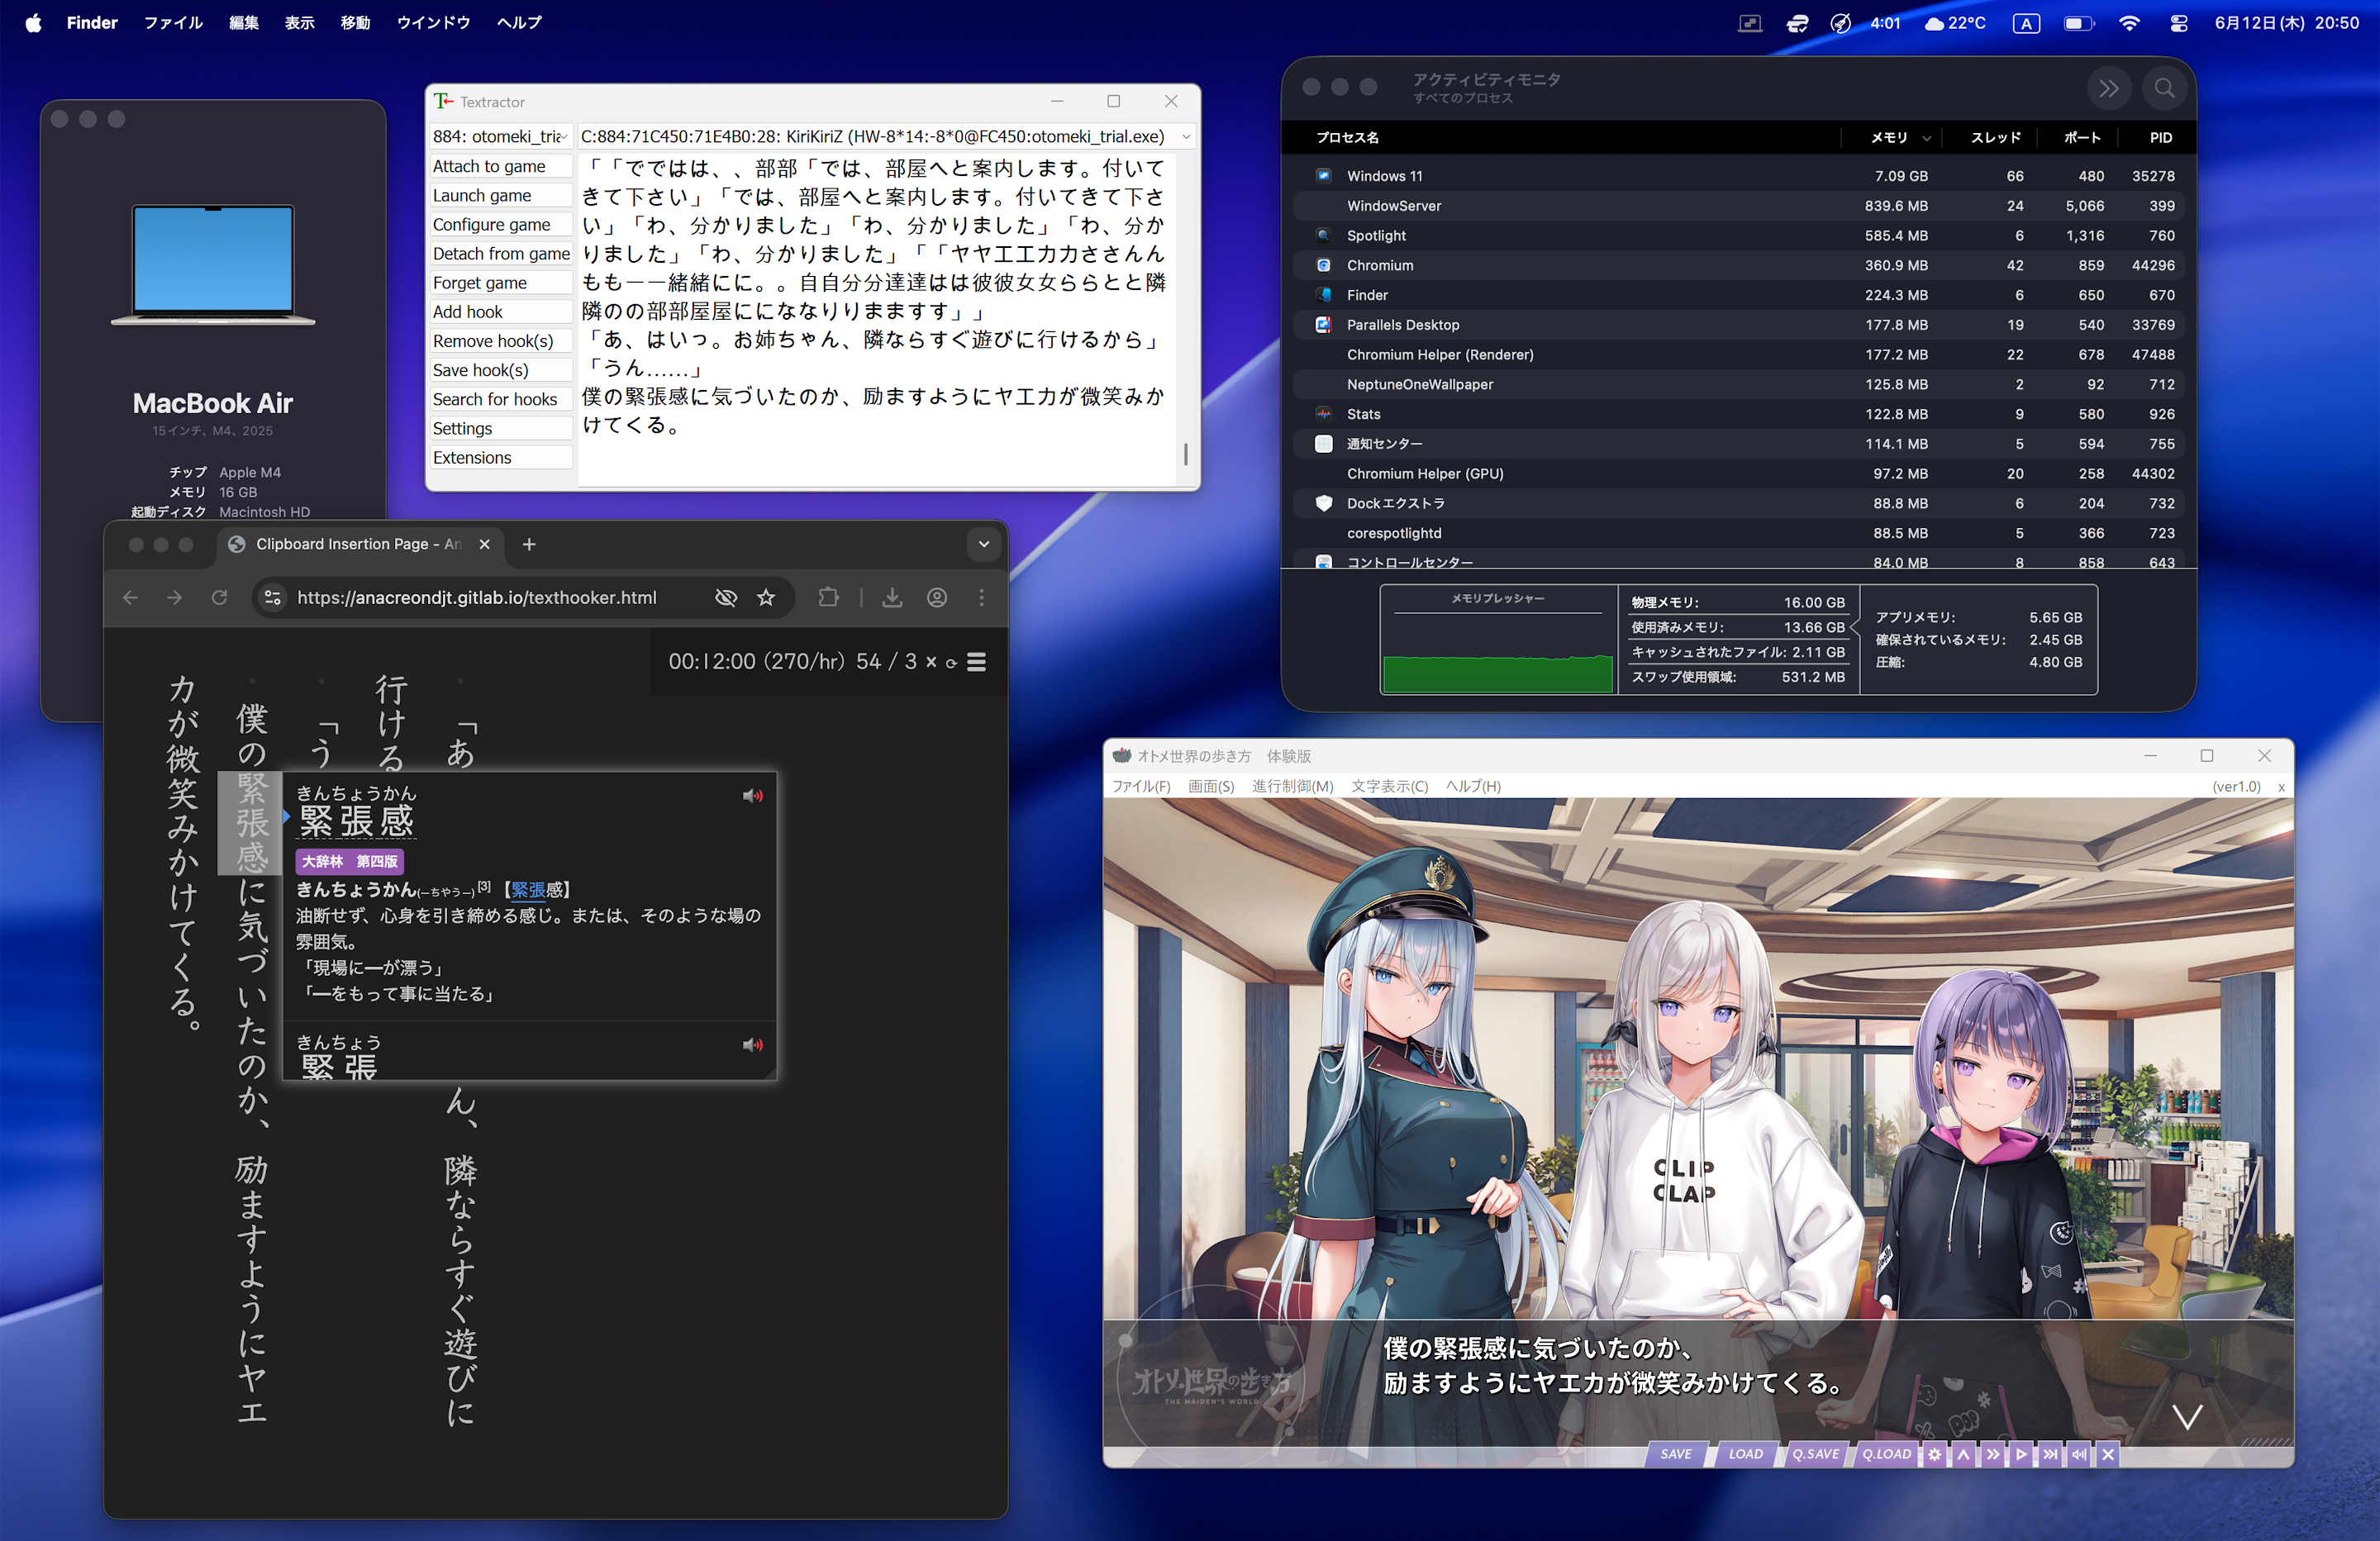The height and width of the screenshot is (1541, 2380).
Task: Click texthooker small × delete-line icon
Action: (x=931, y=662)
